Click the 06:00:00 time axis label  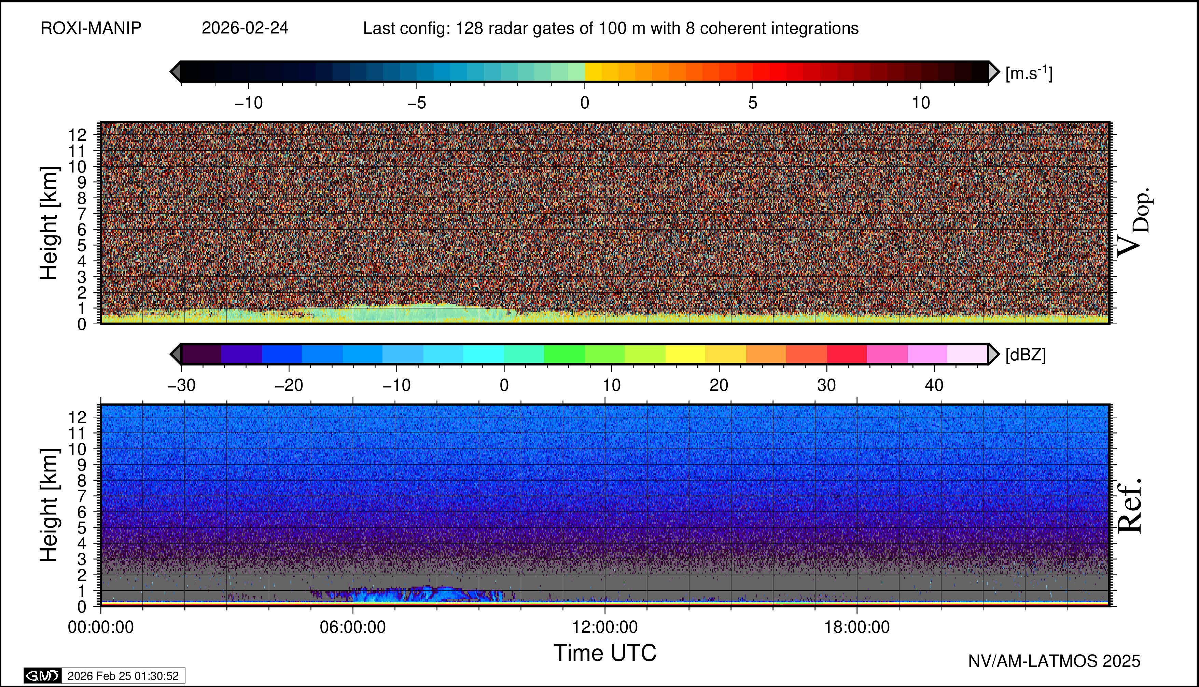tap(352, 627)
